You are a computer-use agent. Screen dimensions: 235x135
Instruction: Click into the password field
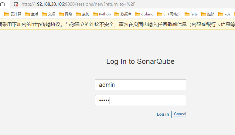(140, 100)
